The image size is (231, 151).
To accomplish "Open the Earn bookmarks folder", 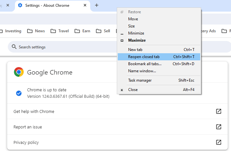I will tap(82, 31).
